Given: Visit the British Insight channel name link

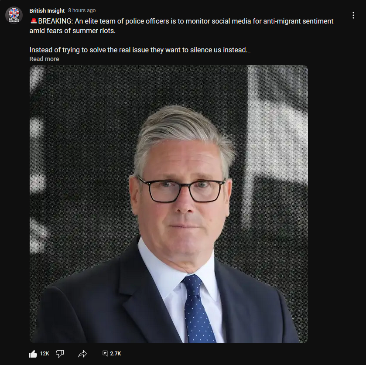Looking at the screenshot, I should pyautogui.click(x=47, y=11).
